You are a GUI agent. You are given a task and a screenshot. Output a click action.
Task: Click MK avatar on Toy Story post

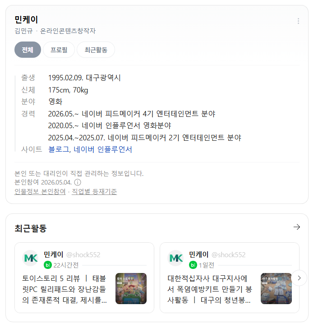pos(30,258)
